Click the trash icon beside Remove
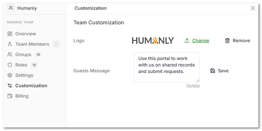 pos(227,41)
